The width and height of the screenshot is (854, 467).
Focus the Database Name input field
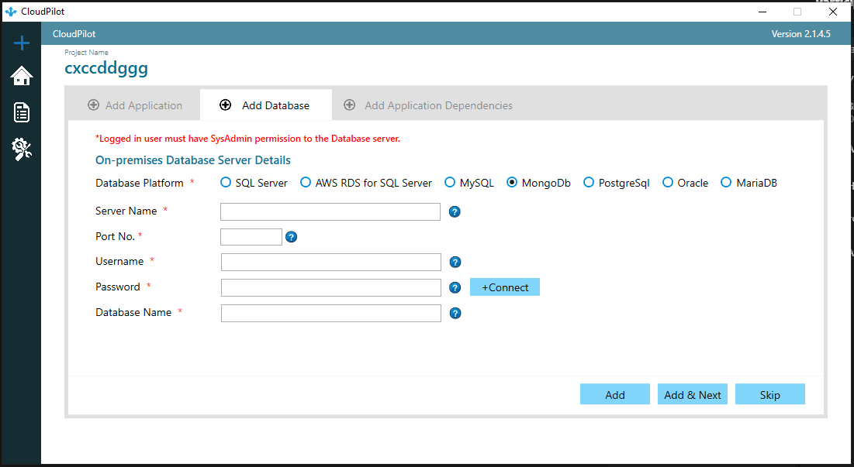coord(331,313)
